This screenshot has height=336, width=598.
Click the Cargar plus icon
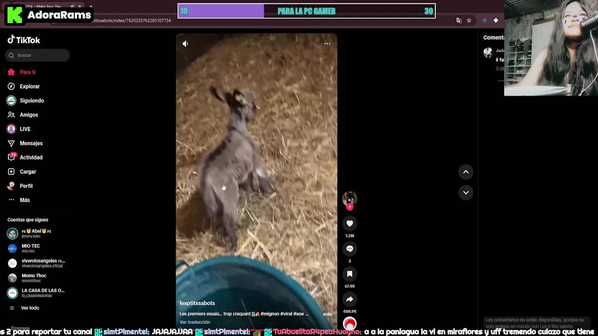(11, 172)
